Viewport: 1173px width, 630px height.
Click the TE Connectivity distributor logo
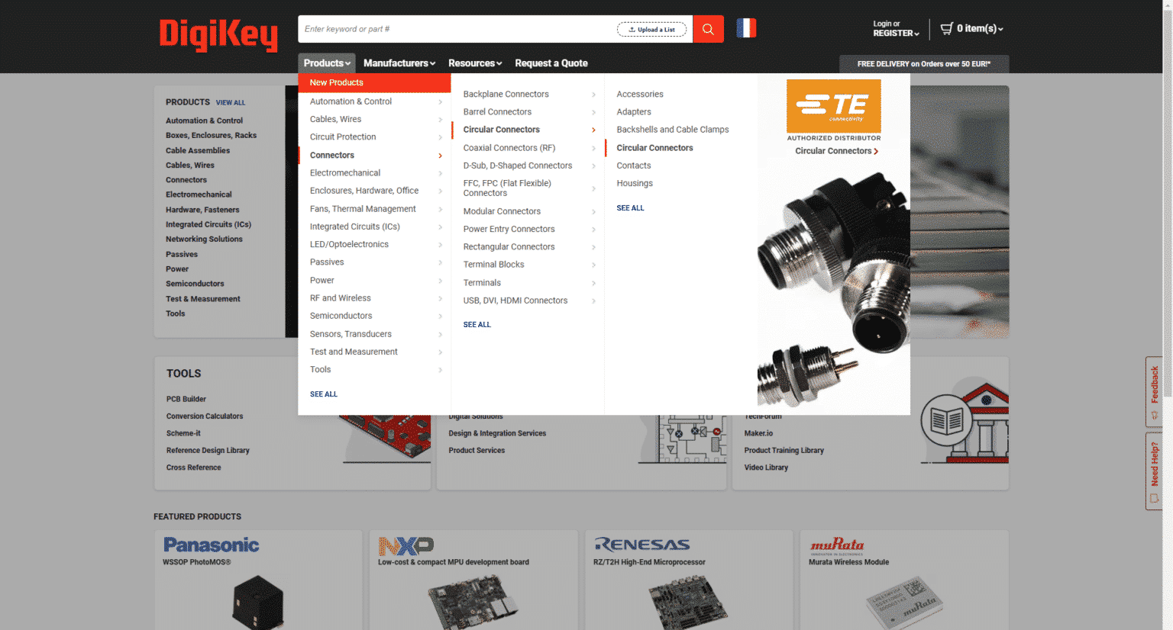tap(833, 107)
